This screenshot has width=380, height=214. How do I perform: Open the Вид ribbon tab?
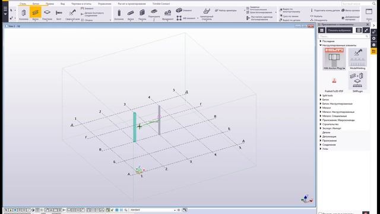62,4
